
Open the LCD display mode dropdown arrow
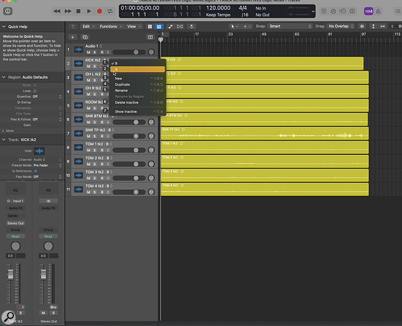(313, 12)
